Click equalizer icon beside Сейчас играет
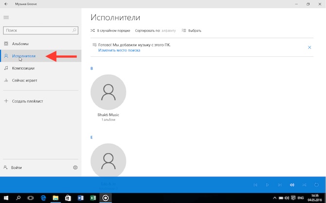 pos(6,80)
